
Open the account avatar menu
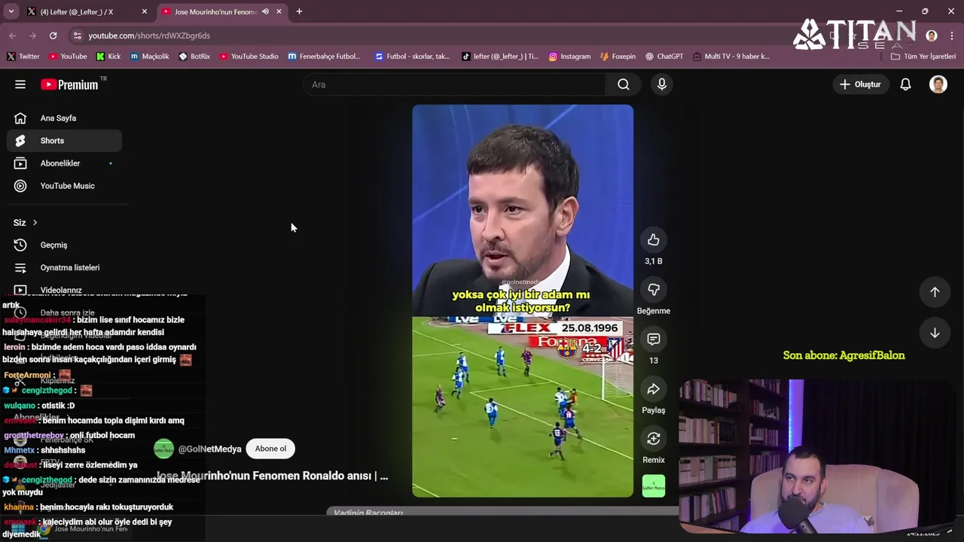[938, 84]
